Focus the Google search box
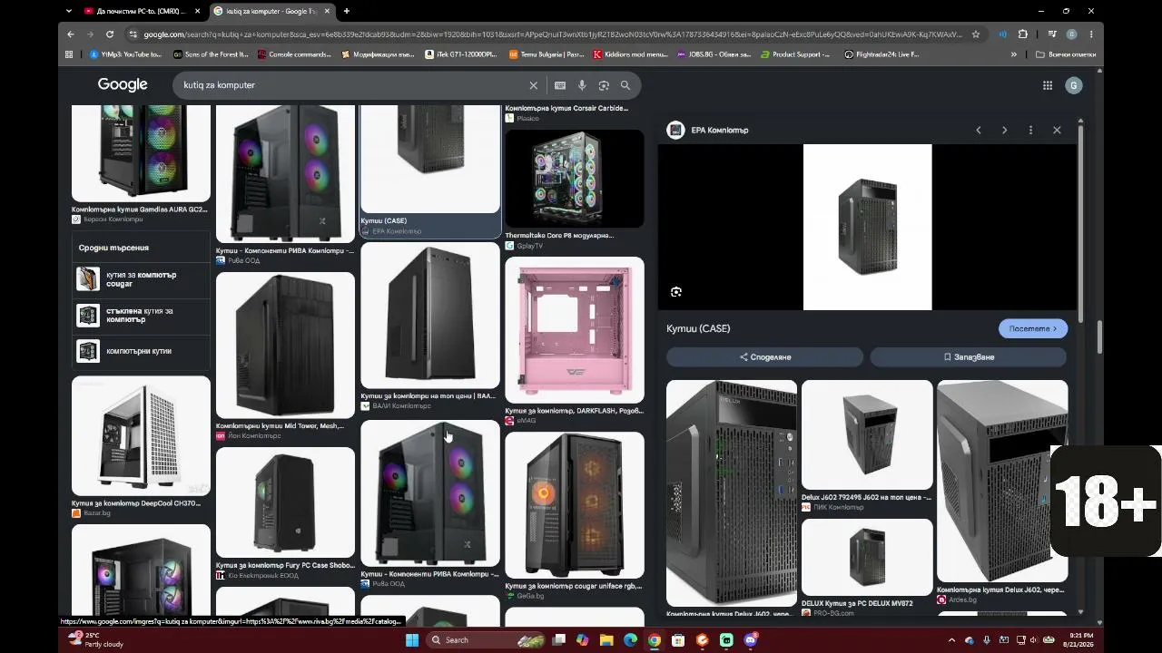Viewport: 1162px width, 653px height. (354, 85)
